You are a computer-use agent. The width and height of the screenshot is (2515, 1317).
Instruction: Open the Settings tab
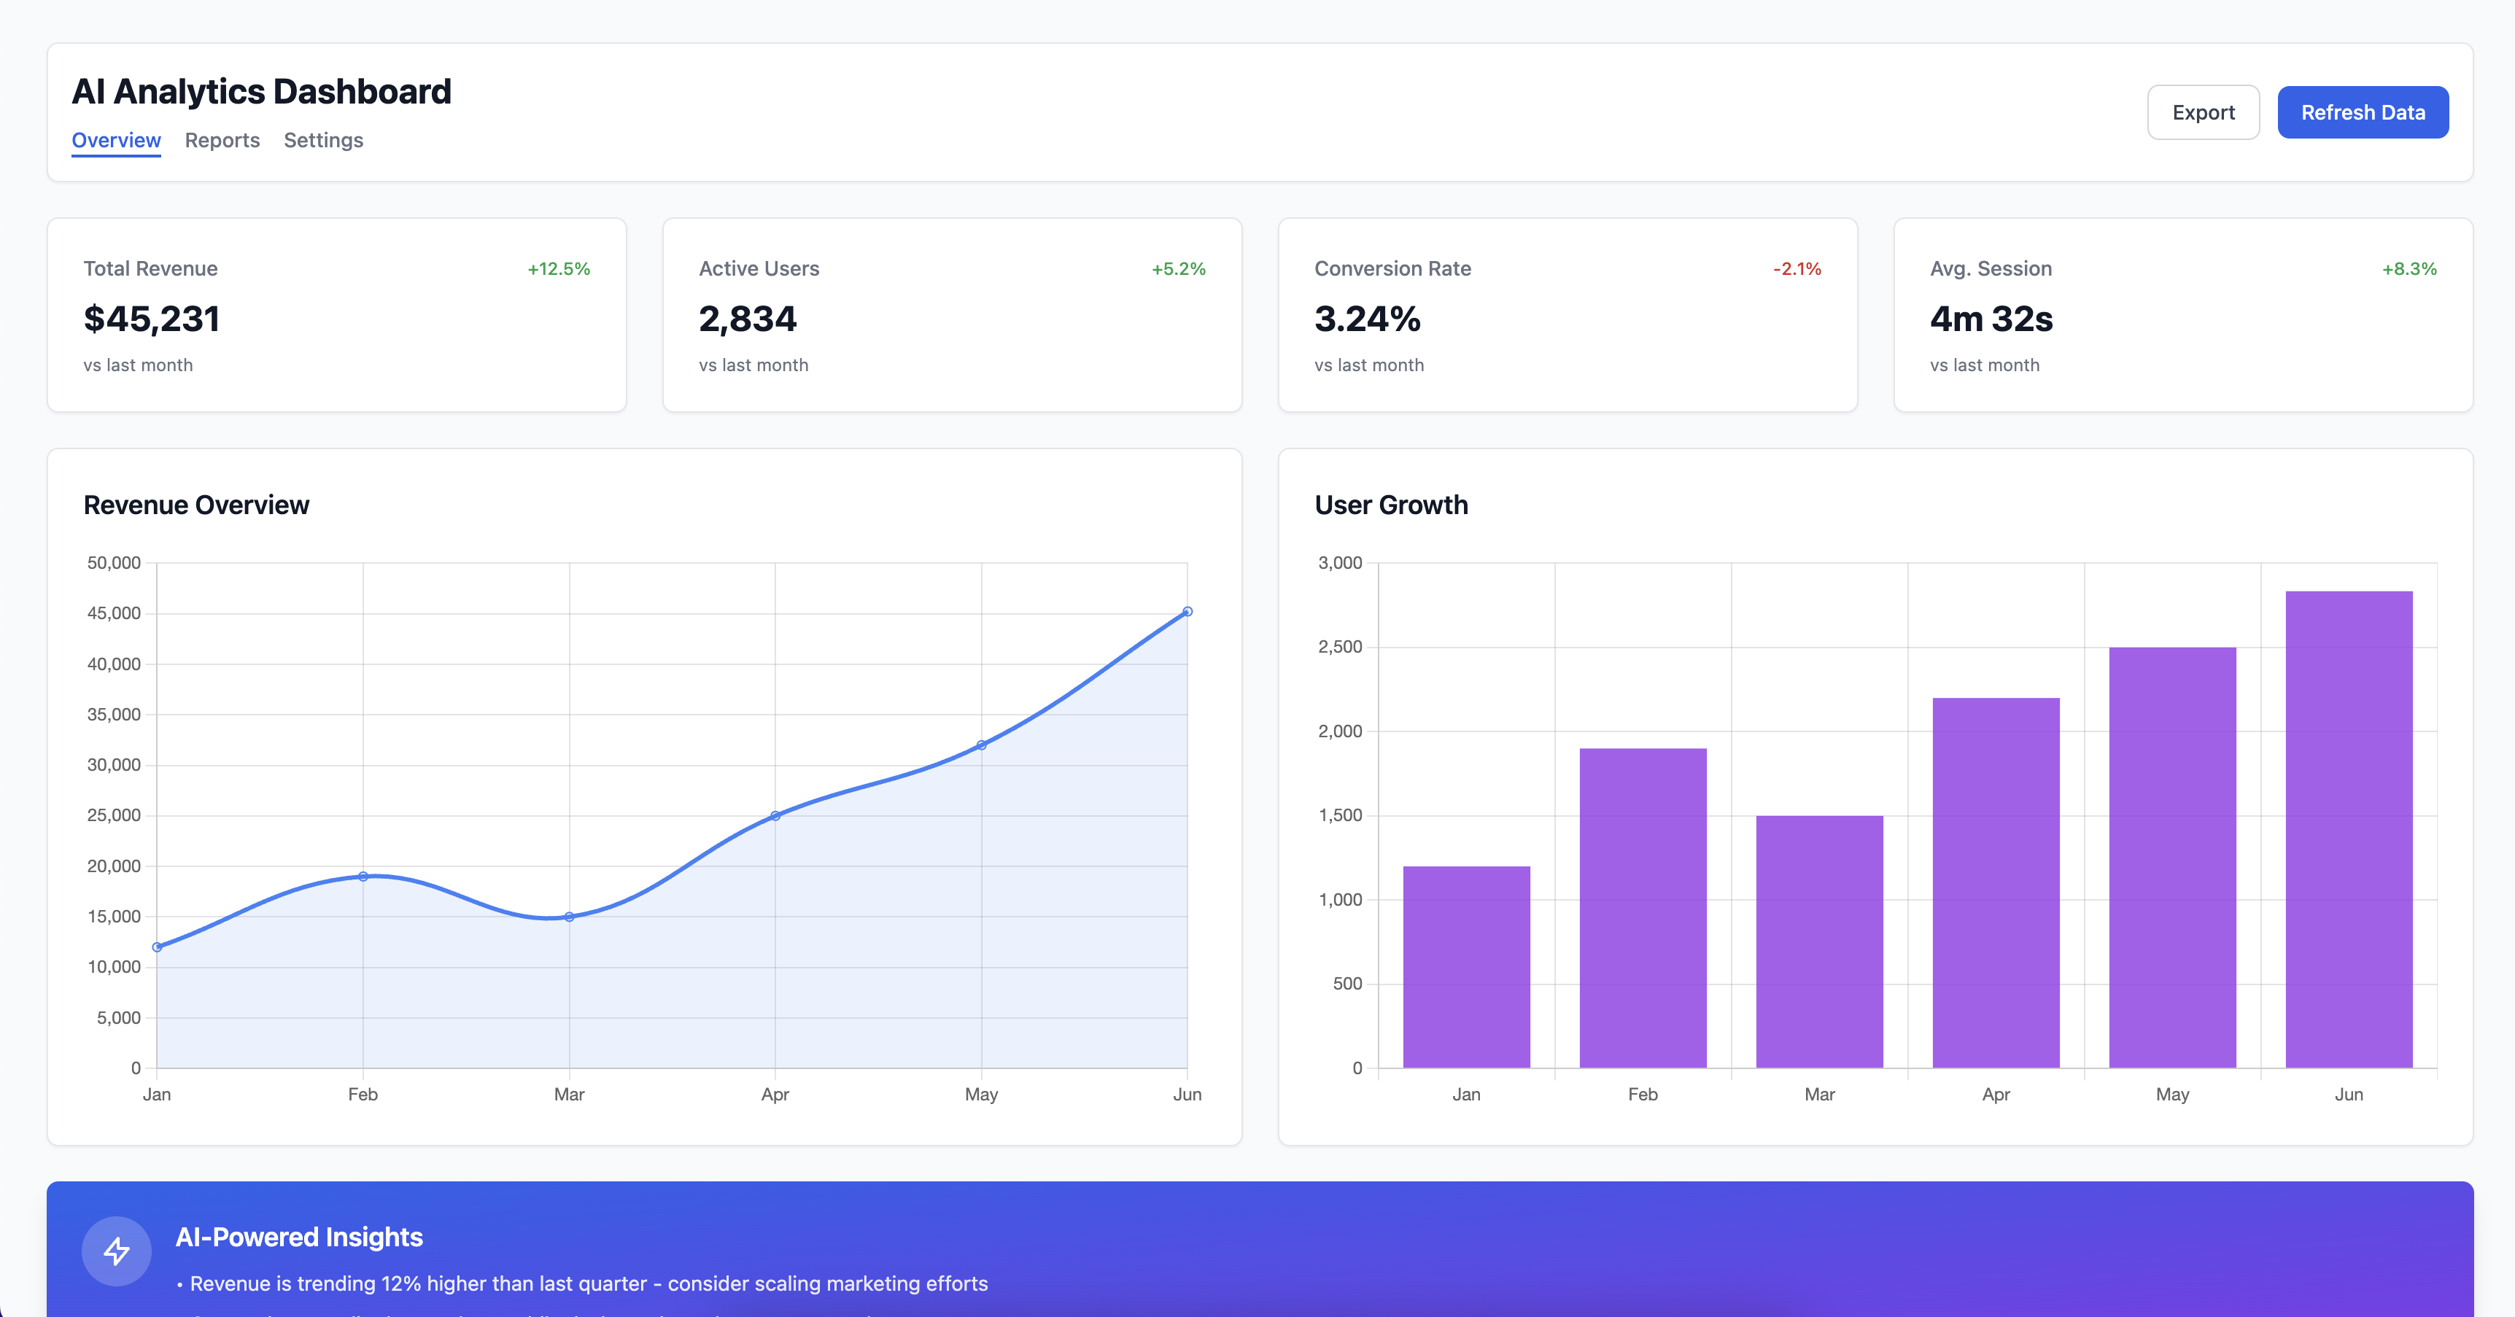pyautogui.click(x=323, y=139)
